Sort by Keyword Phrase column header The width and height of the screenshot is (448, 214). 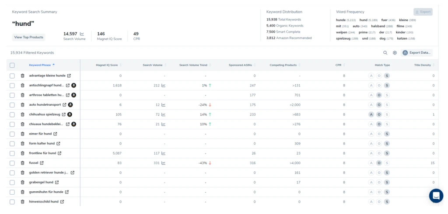(42, 65)
